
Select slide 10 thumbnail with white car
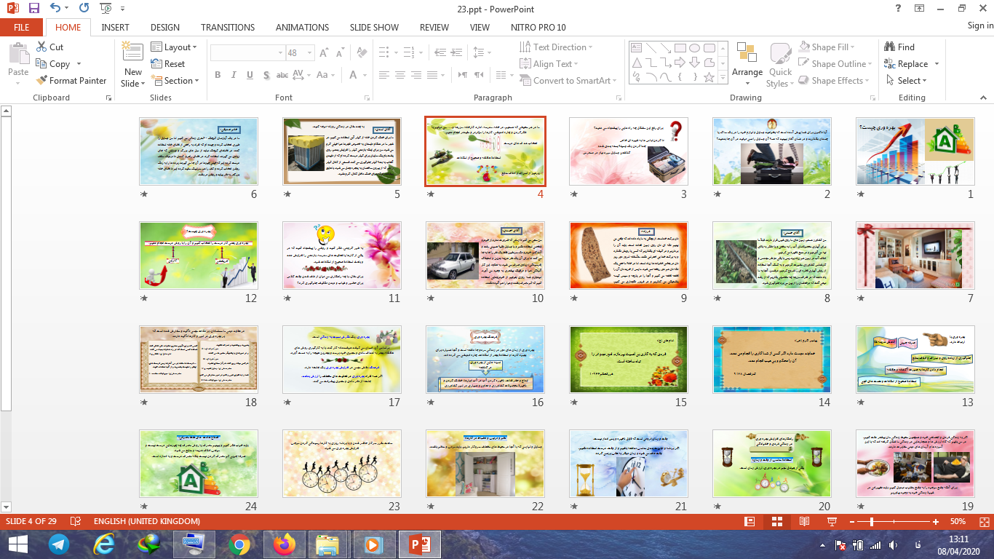(484, 256)
